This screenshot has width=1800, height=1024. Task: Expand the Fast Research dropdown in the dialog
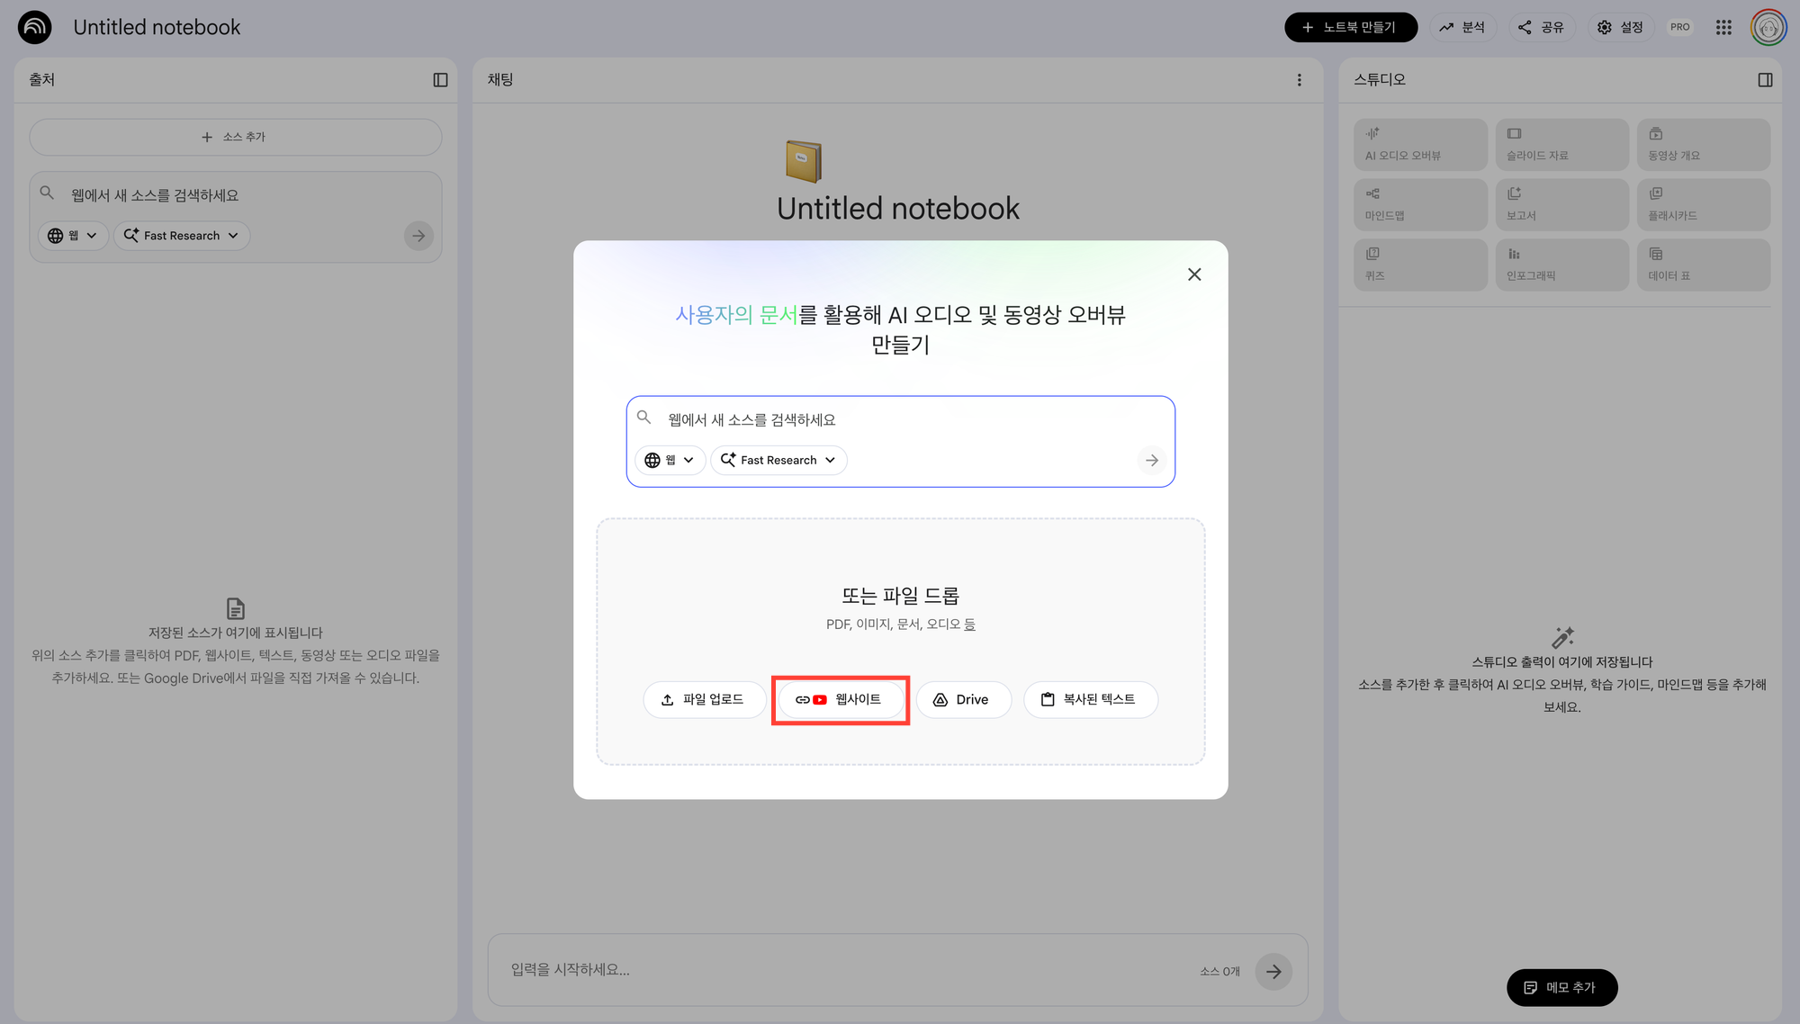[778, 460]
